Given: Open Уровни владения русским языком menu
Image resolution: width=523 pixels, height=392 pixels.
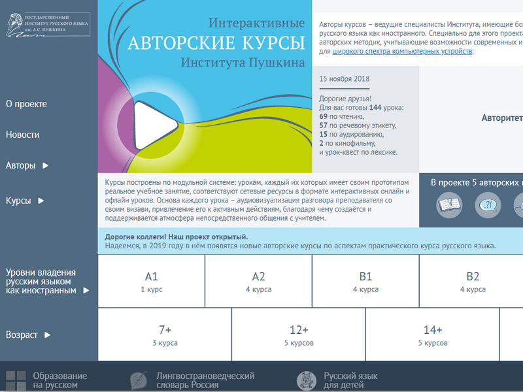Looking at the screenshot, I should [41, 282].
